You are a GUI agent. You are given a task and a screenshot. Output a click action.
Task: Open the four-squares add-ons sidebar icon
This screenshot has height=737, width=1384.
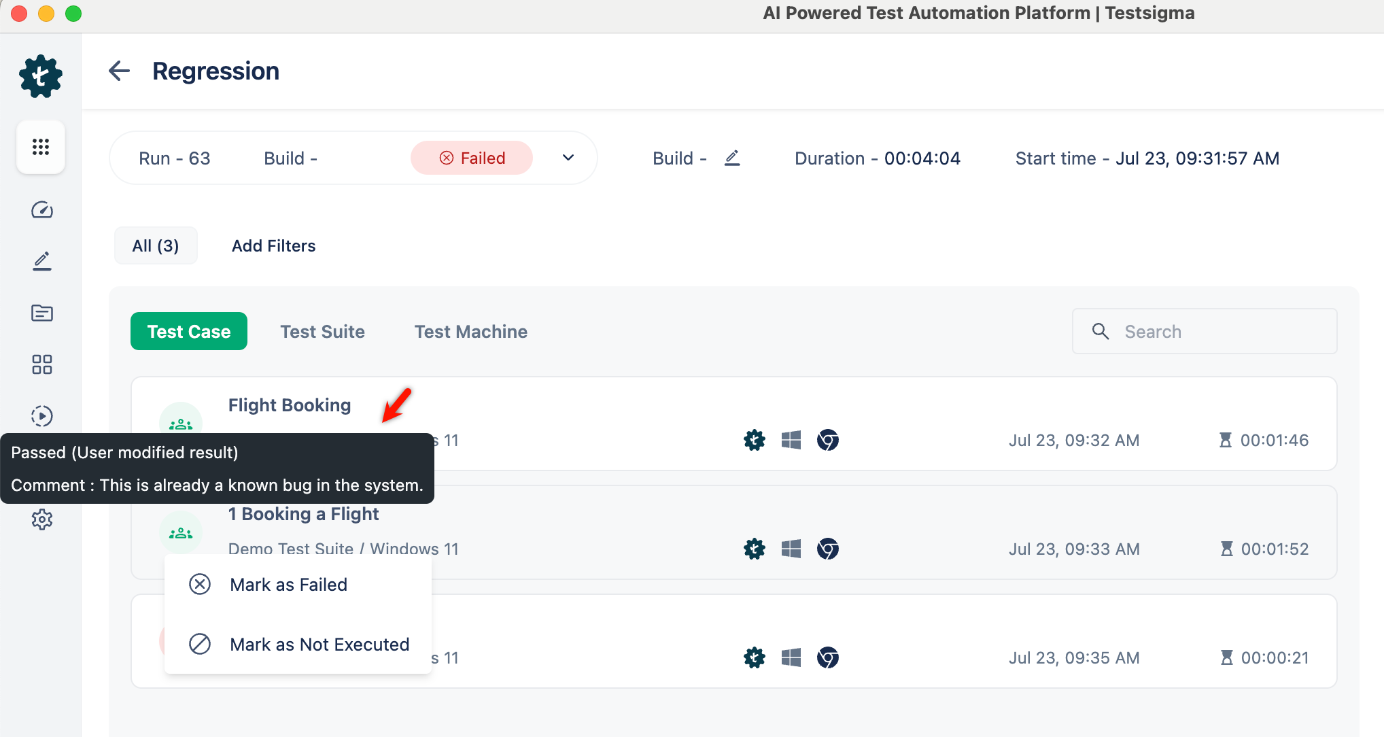coord(41,364)
